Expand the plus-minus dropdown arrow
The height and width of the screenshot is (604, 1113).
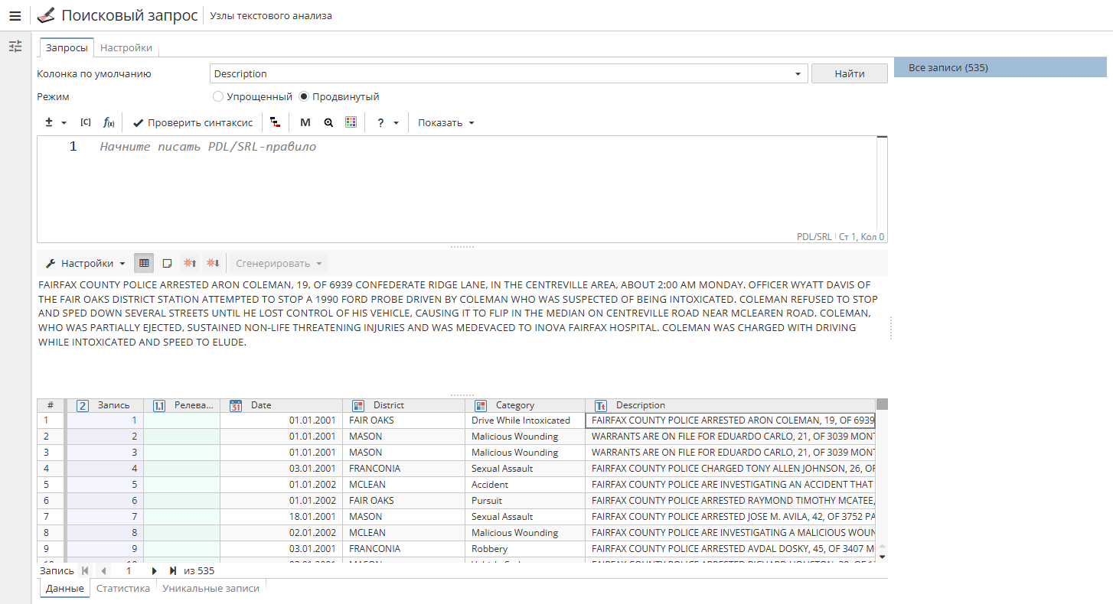(64, 123)
